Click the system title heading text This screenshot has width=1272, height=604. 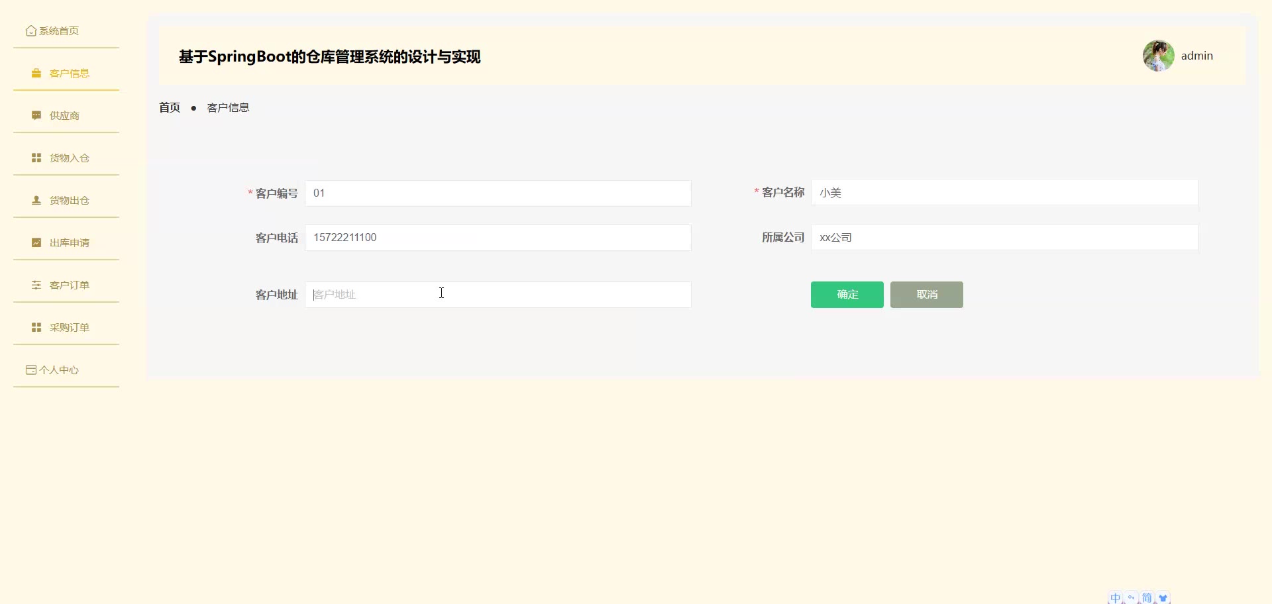click(329, 57)
